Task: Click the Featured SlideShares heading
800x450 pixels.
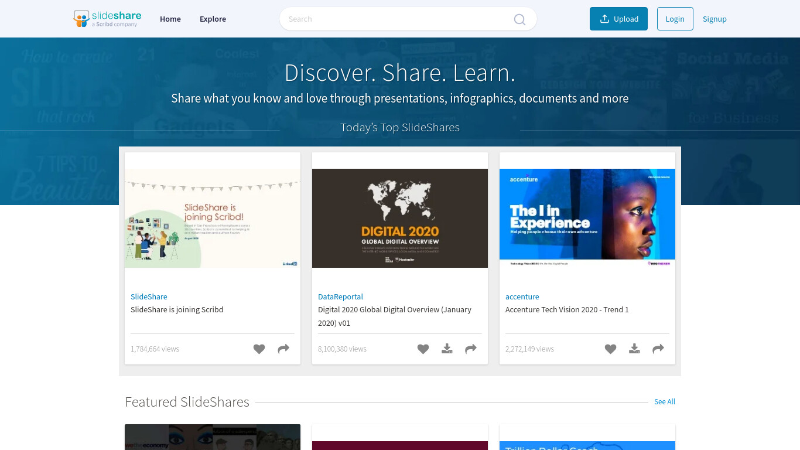Action: [187, 402]
